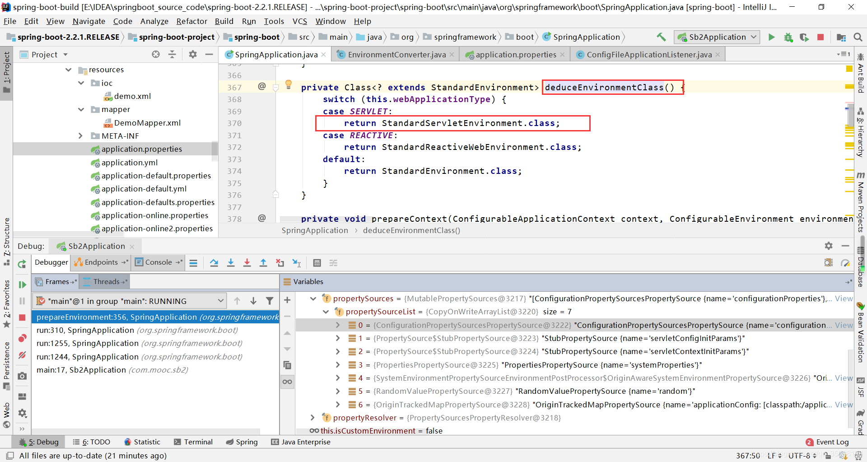Expand propertyResolver variable node
This screenshot has height=462, width=867.
pyautogui.click(x=312, y=418)
